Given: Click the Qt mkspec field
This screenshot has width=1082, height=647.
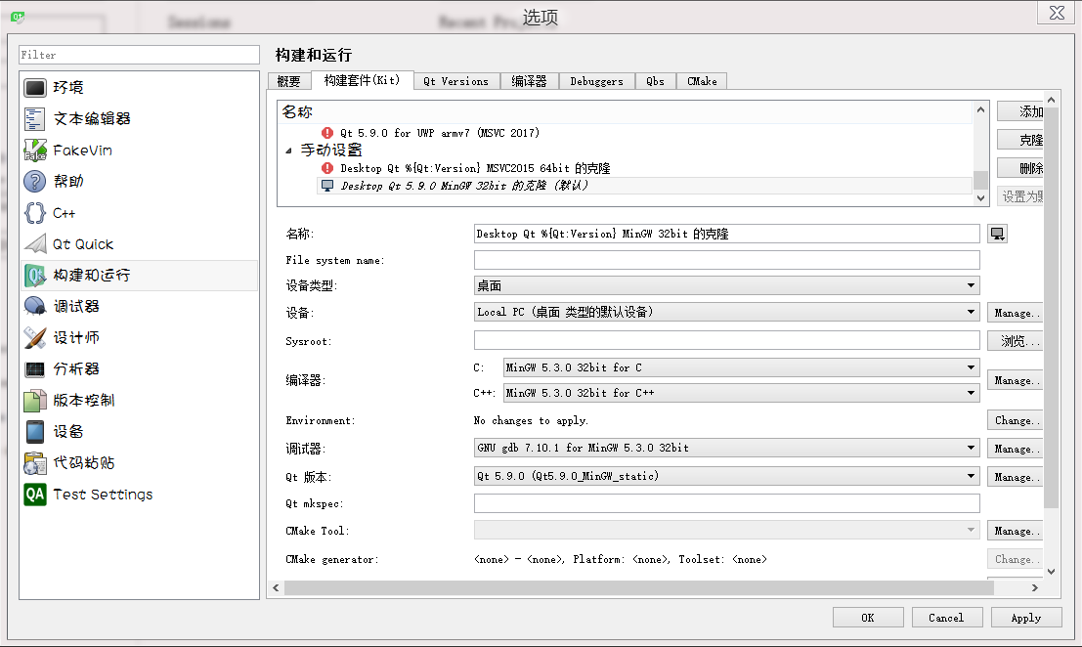Looking at the screenshot, I should coord(726,503).
